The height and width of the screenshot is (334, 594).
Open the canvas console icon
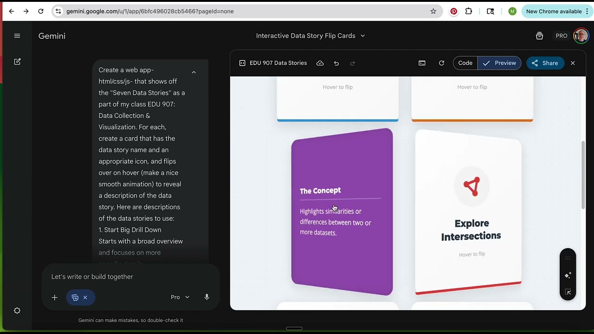tap(422, 63)
